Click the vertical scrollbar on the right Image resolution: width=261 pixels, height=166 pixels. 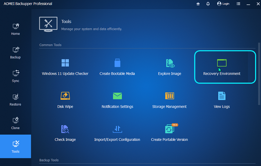259,74
